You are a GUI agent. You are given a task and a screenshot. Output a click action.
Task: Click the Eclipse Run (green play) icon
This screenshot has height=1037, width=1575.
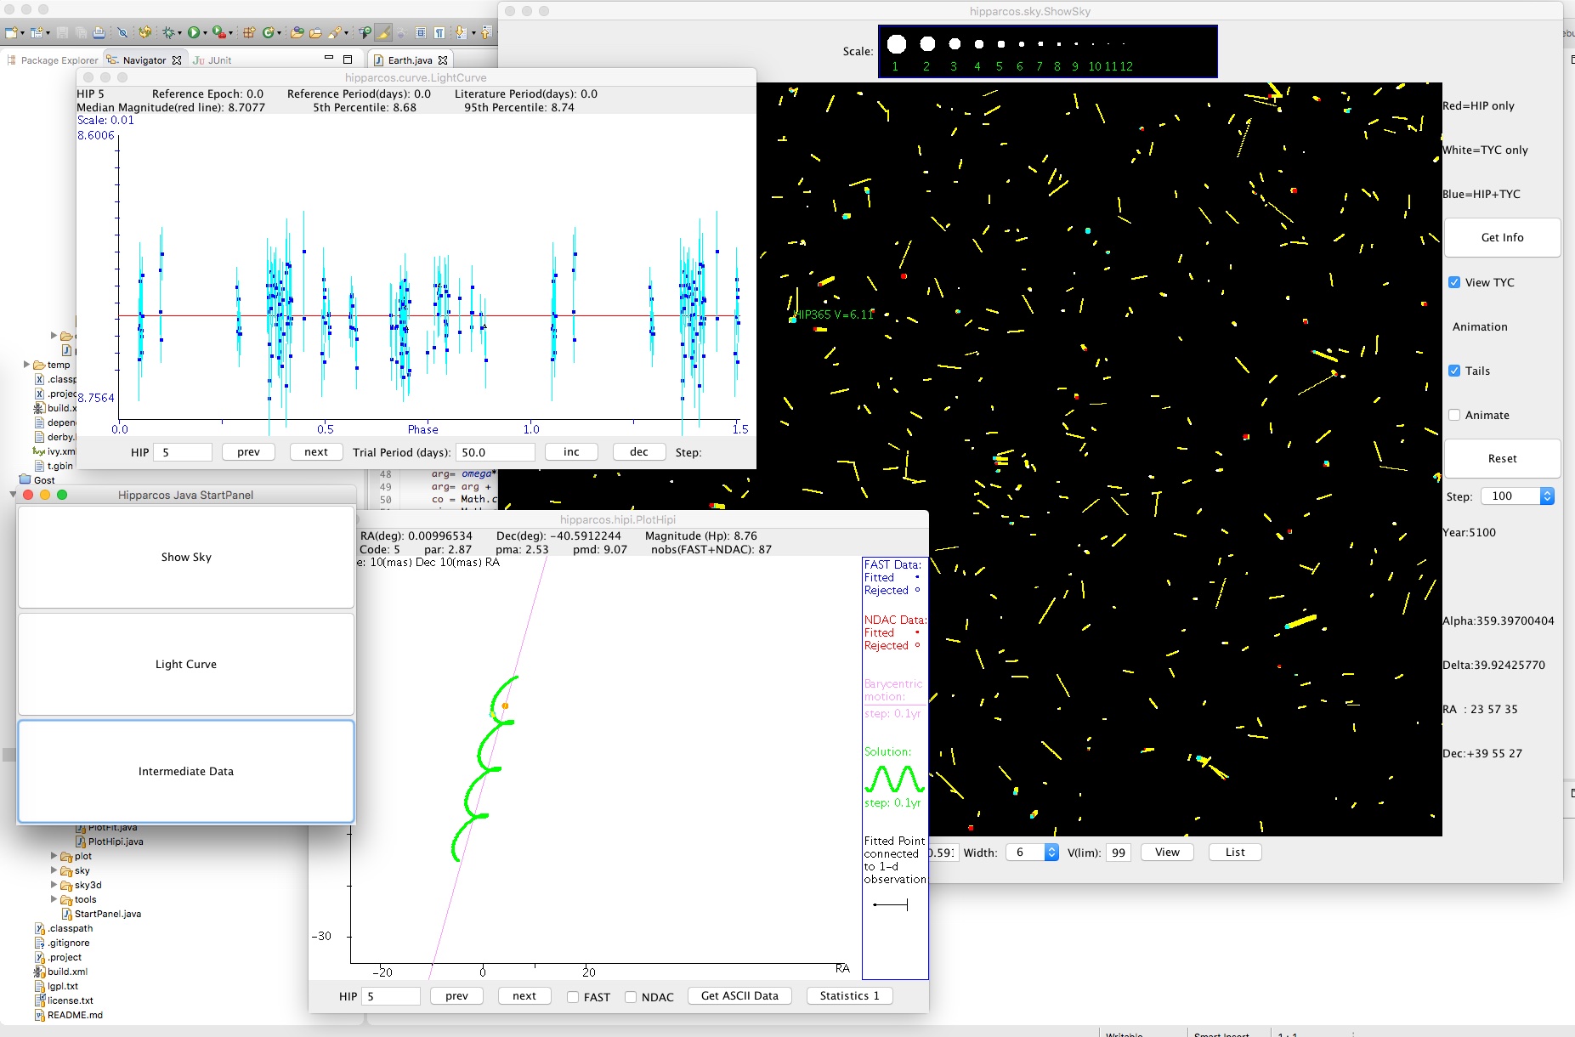coord(194,32)
